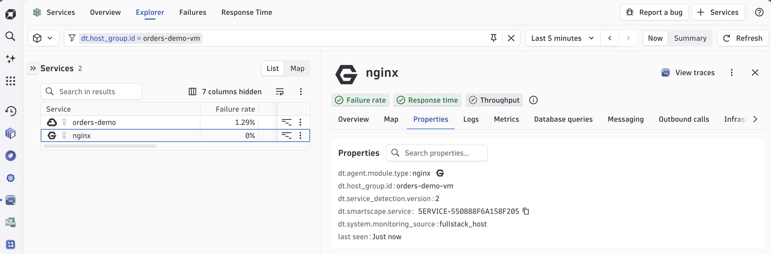Report a bug
The width and height of the screenshot is (771, 254).
(654, 12)
